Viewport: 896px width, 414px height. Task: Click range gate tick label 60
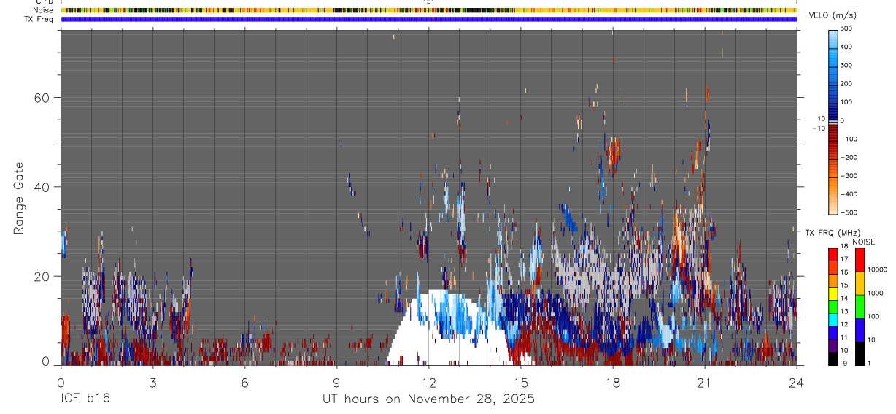click(42, 98)
